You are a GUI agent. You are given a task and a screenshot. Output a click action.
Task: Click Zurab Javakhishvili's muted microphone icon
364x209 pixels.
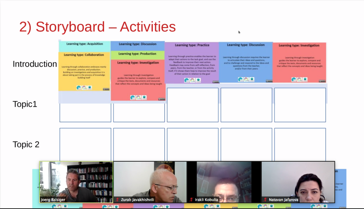(x=118, y=200)
